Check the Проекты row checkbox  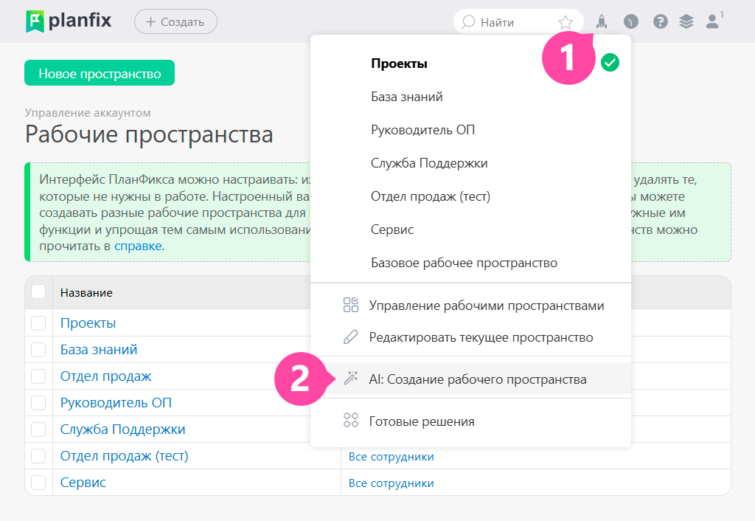coord(38,323)
